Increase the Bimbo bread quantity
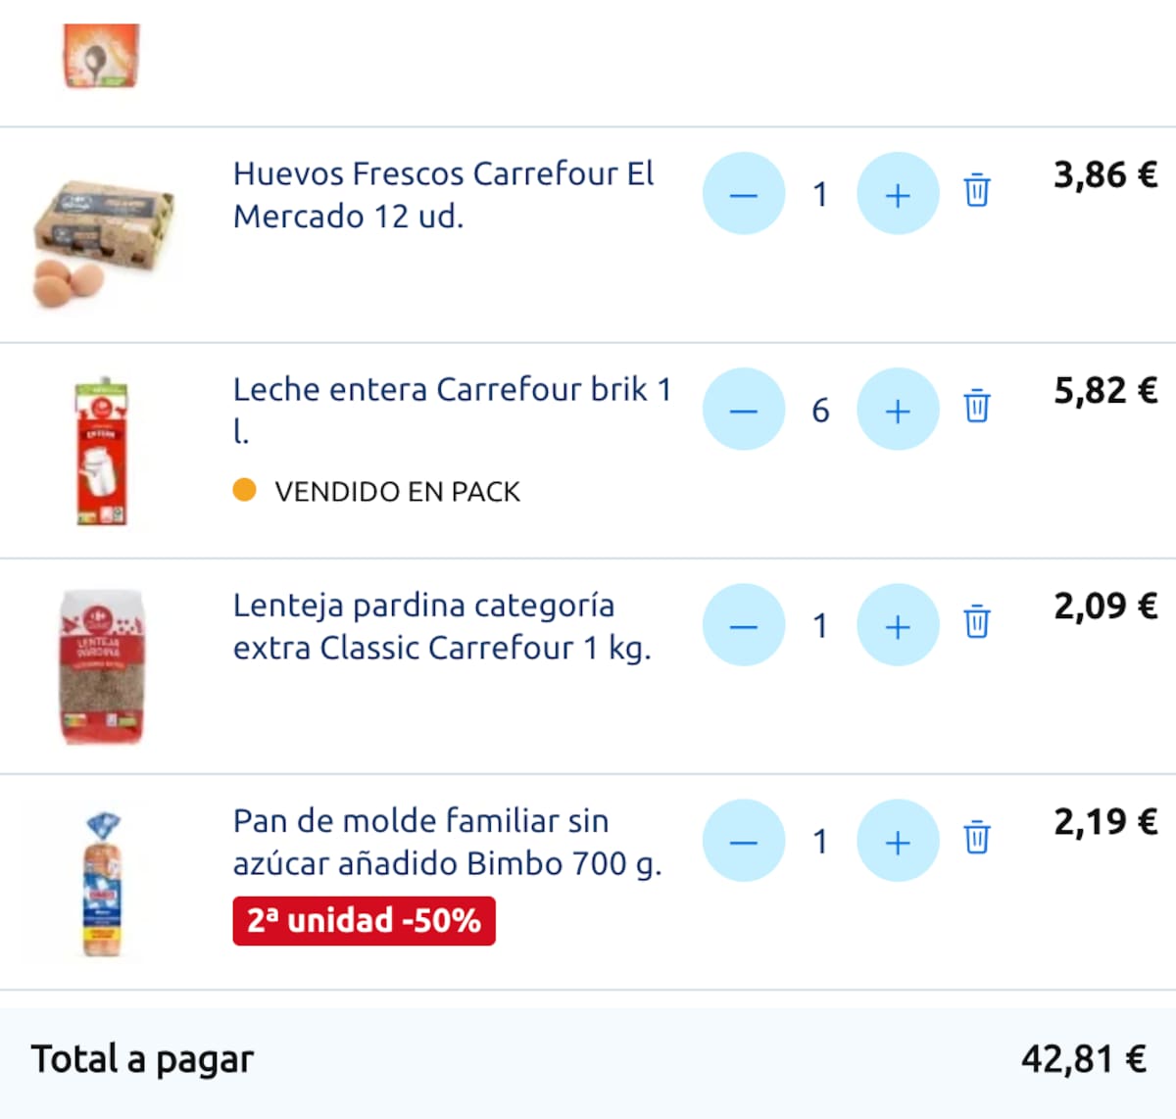This screenshot has height=1119, width=1176. pyautogui.click(x=898, y=841)
